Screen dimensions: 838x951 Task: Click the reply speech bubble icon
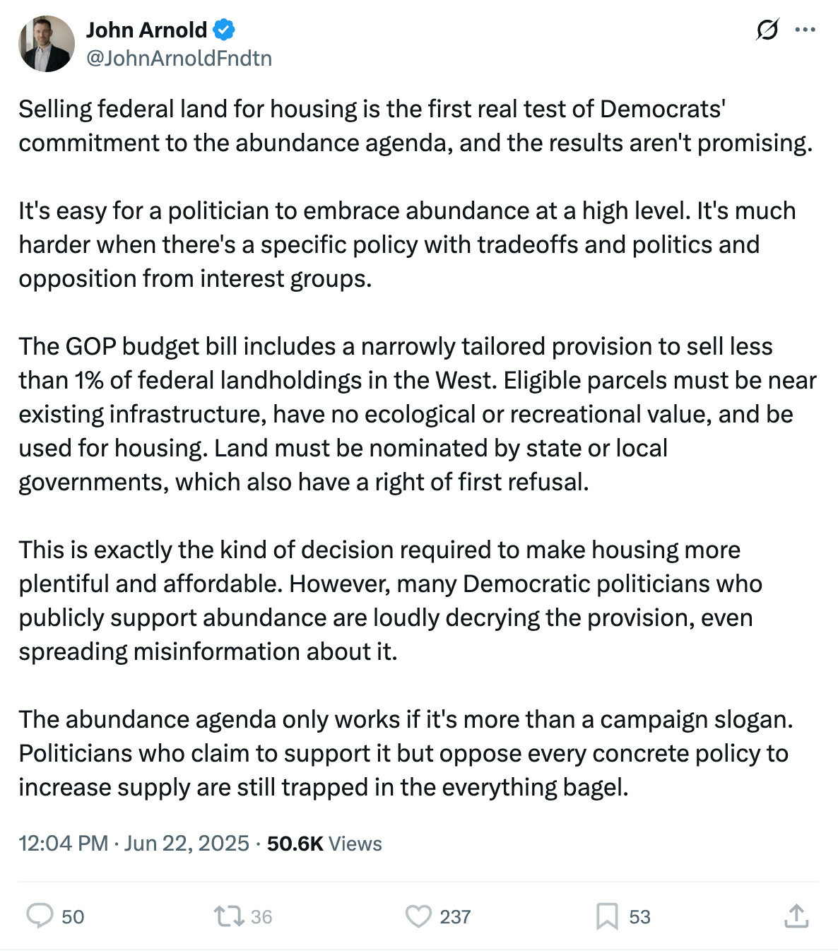(40, 916)
